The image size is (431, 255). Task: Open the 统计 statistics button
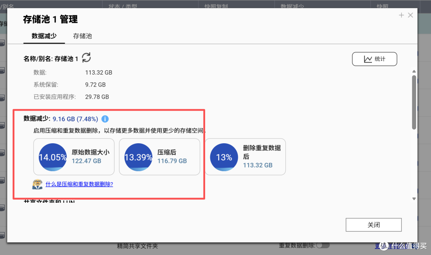[374, 59]
